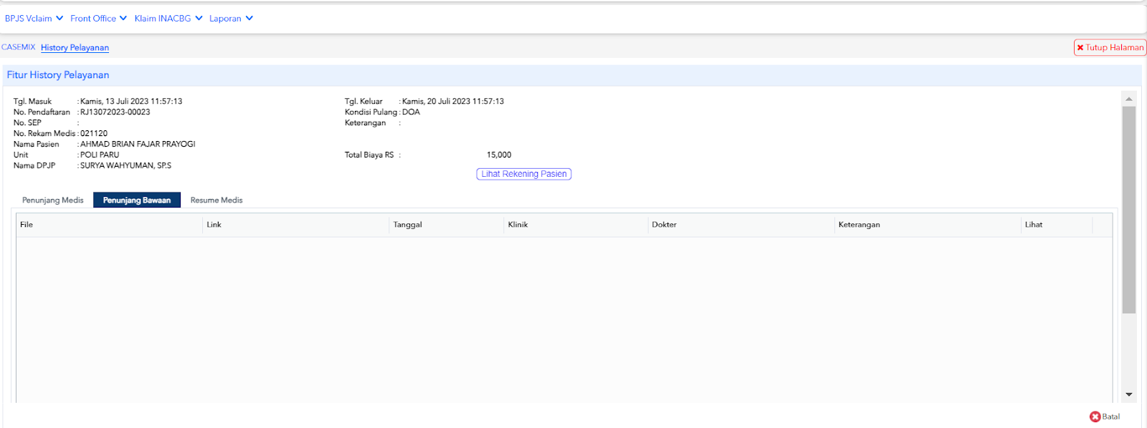Open the History Pelayanan breadcrumb link
1147x428 pixels.
[75, 48]
